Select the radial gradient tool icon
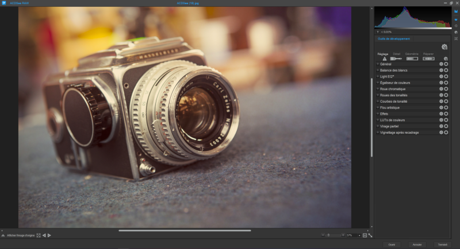The height and width of the screenshot is (249, 460). [x=428, y=59]
